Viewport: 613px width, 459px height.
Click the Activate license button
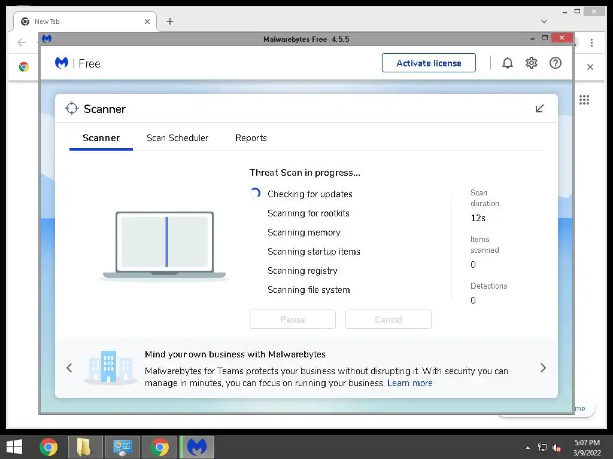pos(429,63)
